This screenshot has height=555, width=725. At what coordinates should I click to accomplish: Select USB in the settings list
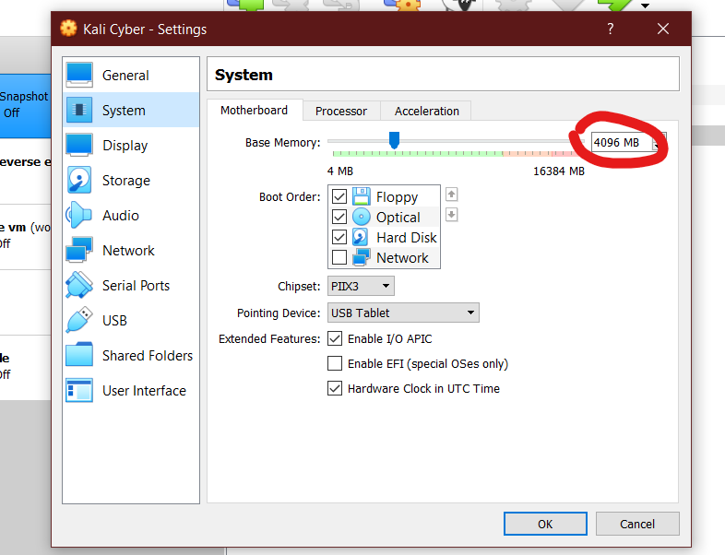pyautogui.click(x=131, y=320)
